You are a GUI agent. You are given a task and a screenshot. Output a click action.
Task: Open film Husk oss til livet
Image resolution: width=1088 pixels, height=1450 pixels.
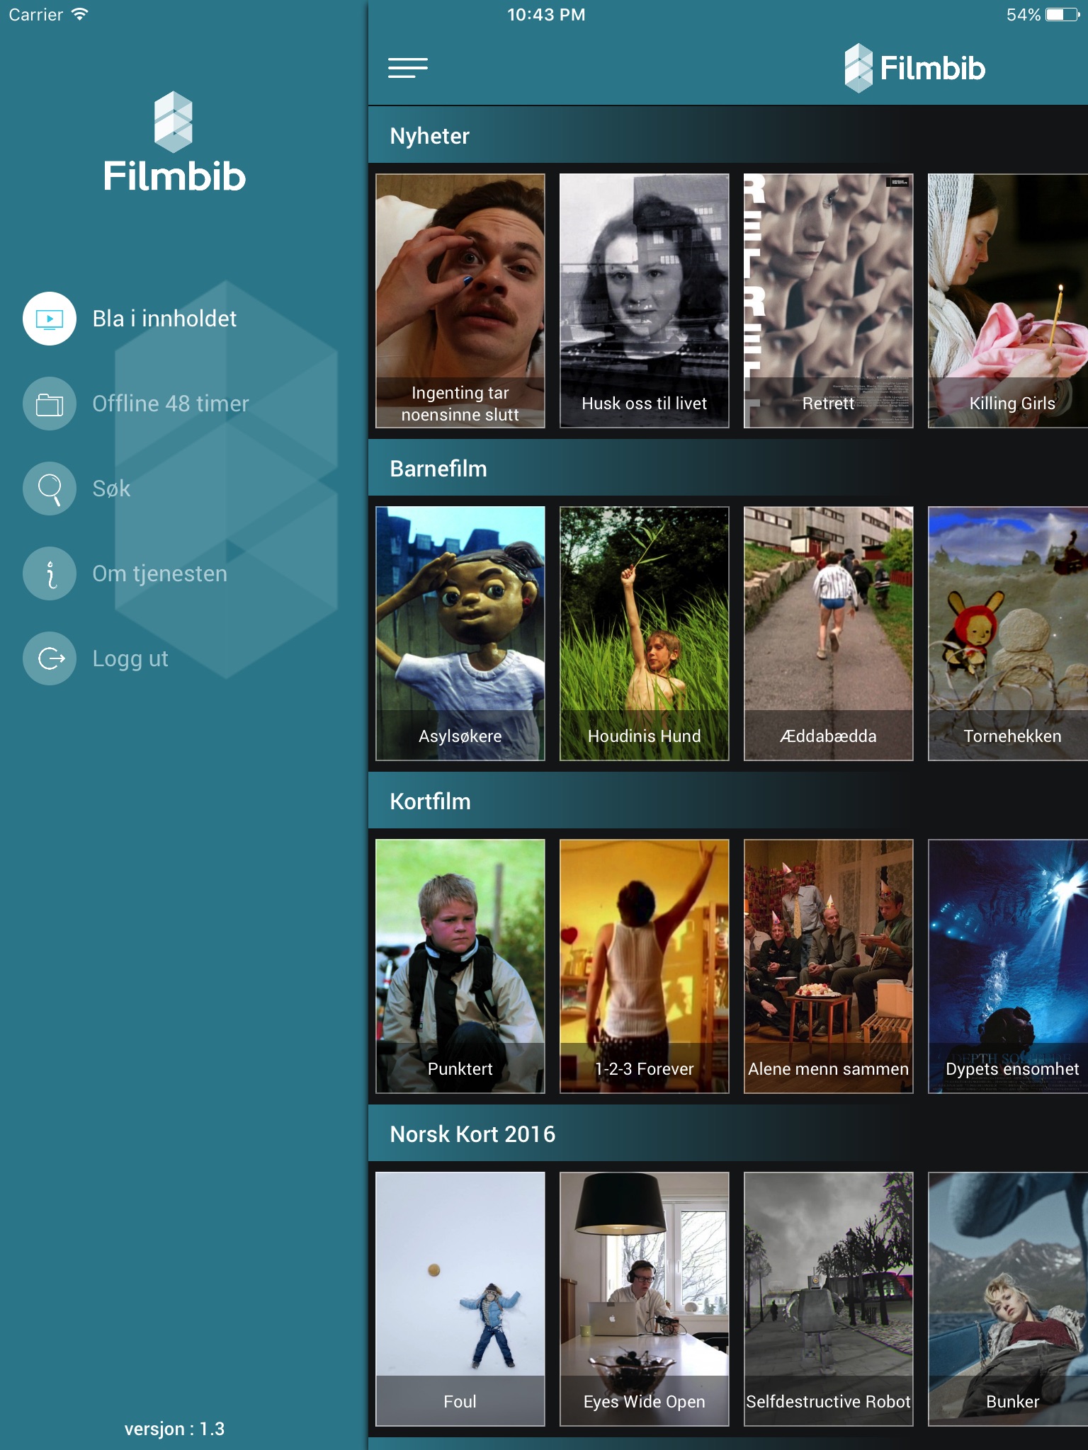tap(645, 301)
